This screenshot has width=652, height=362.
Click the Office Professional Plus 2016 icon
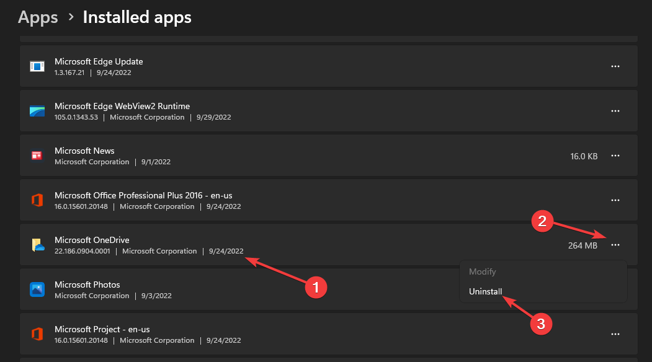click(37, 200)
